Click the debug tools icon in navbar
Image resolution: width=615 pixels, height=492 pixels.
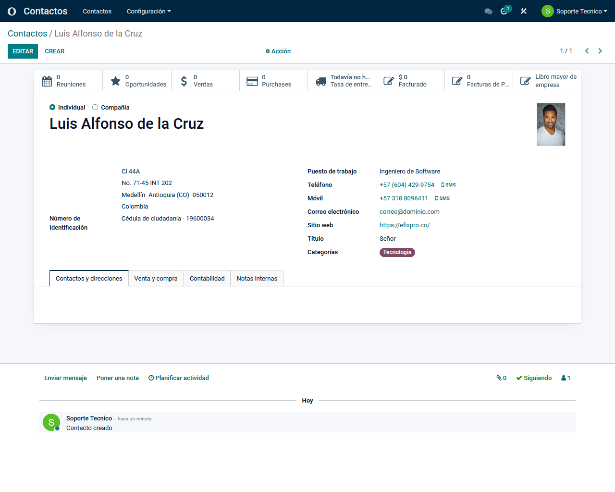pyautogui.click(x=524, y=11)
